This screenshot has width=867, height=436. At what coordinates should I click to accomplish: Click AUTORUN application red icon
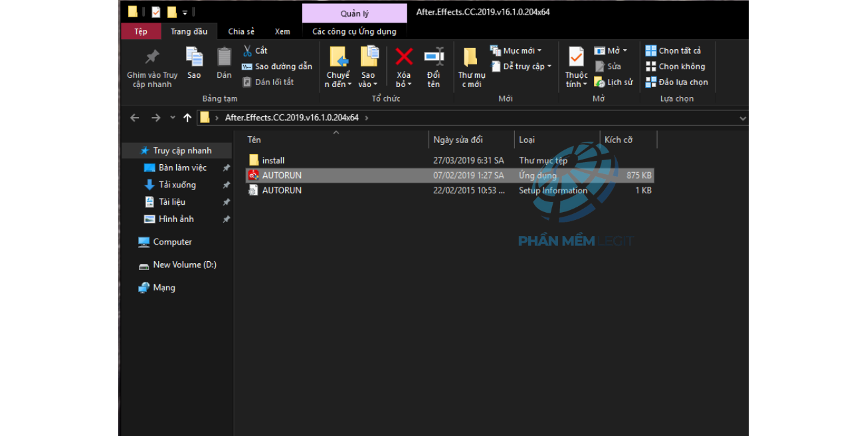pyautogui.click(x=254, y=175)
